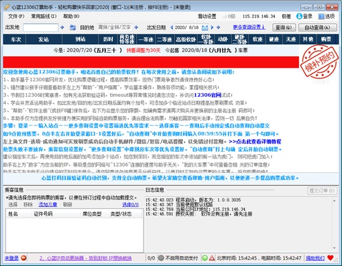The width and height of the screenshot is (342, 266).
Task: Open the 12306官网 link
Action: point(208,95)
